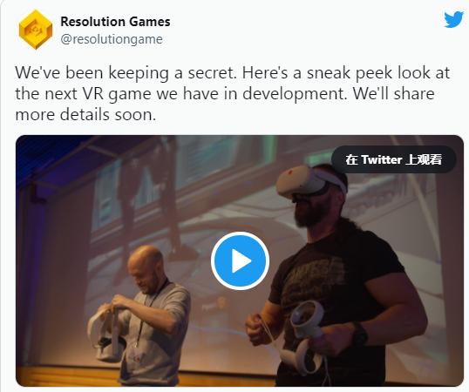Screen dimensions: 469x392
Task: Click the white VR headset on the bearded man
Action: (x=310, y=182)
